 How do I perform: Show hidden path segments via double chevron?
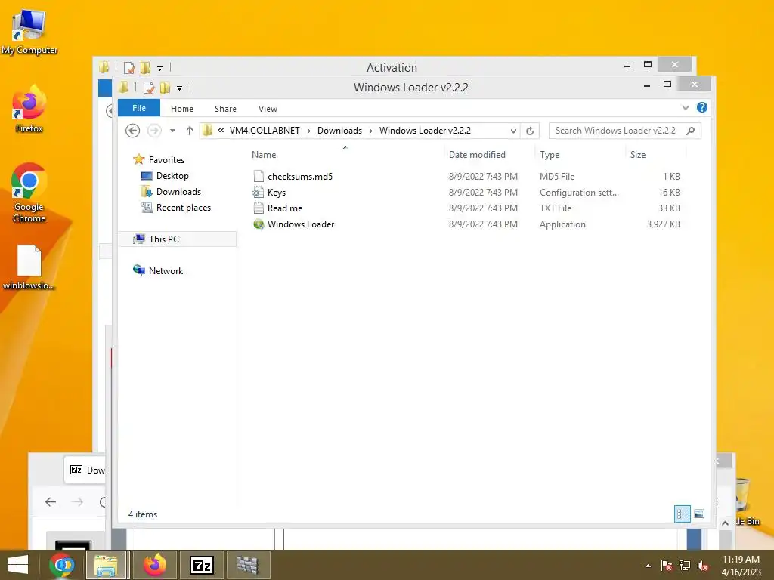coord(221,131)
